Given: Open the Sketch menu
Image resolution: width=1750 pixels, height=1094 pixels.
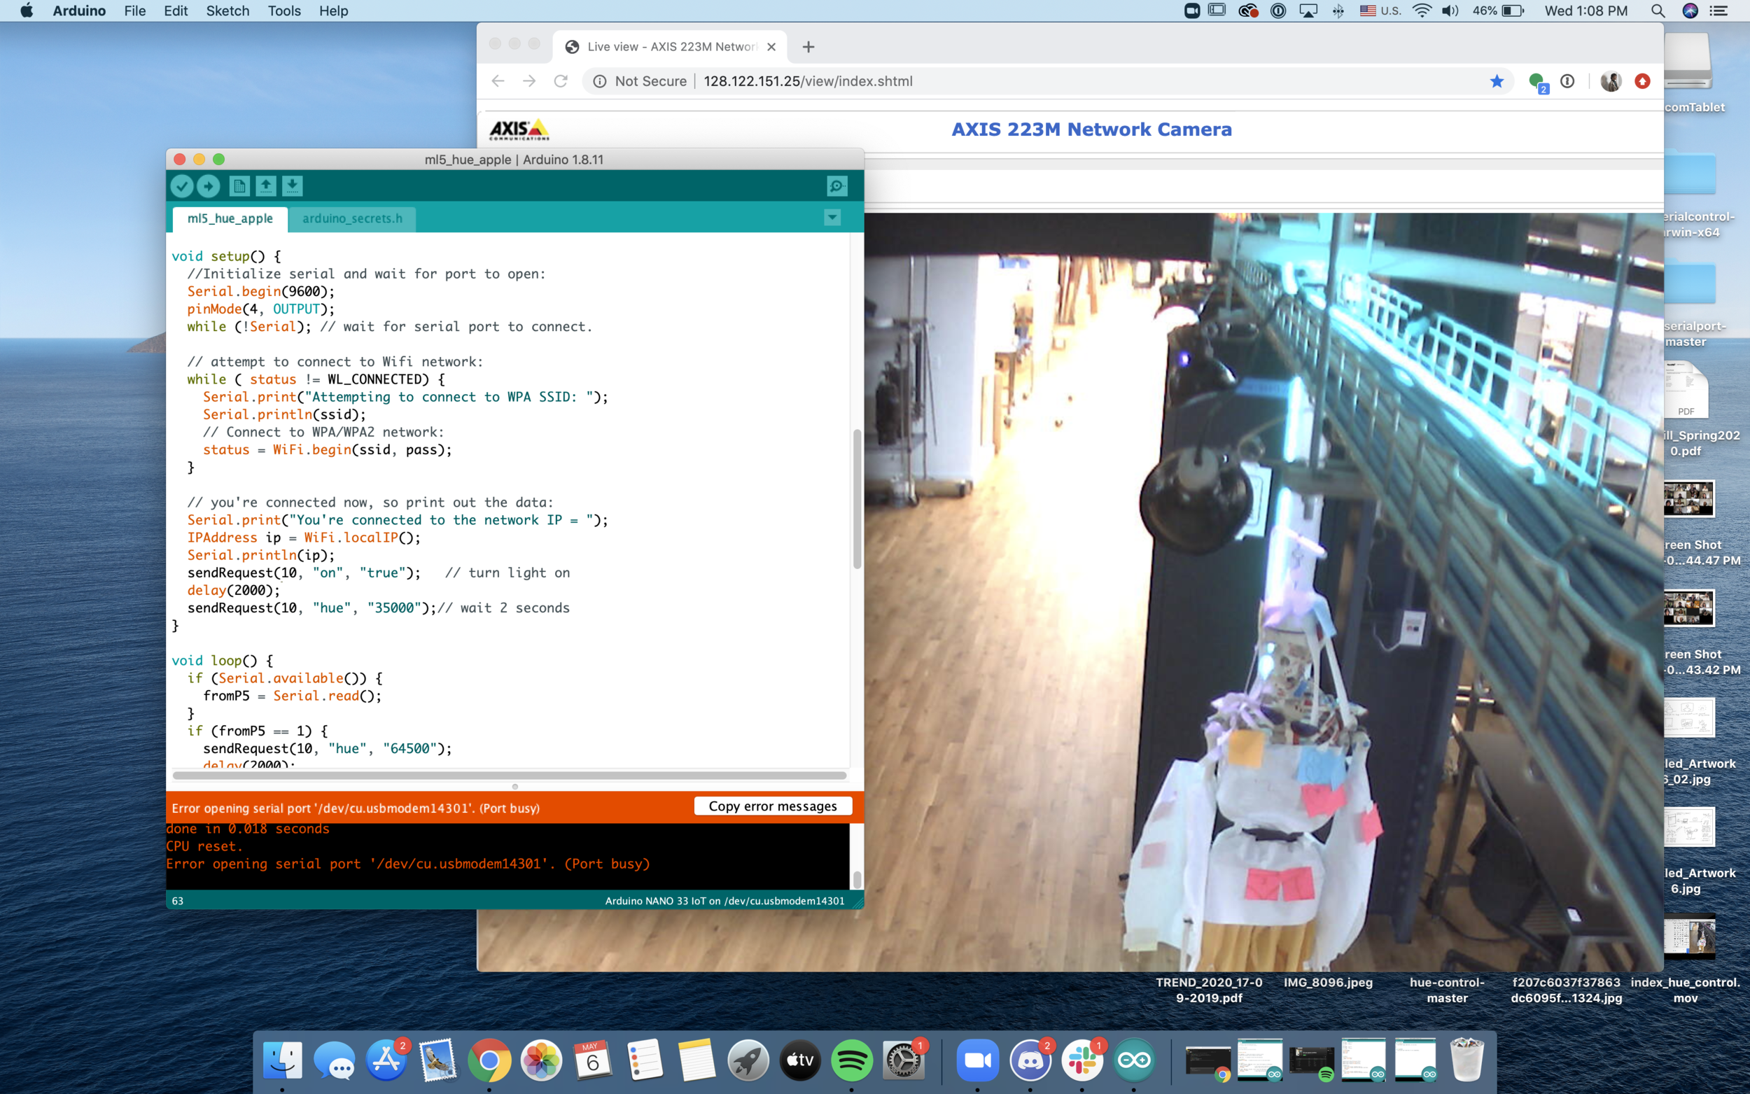Looking at the screenshot, I should [228, 11].
